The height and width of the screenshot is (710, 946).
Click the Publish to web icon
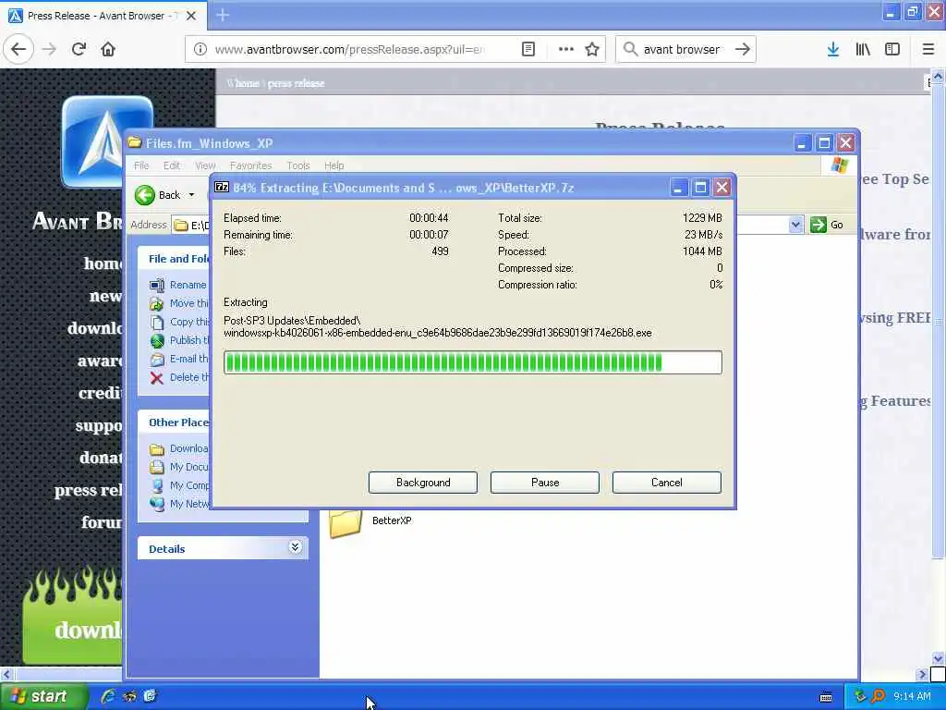tap(157, 340)
